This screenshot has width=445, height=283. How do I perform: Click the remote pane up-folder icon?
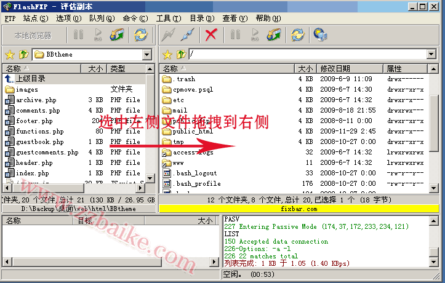[181, 54]
